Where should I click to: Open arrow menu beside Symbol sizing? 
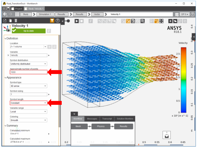tap(49, 94)
